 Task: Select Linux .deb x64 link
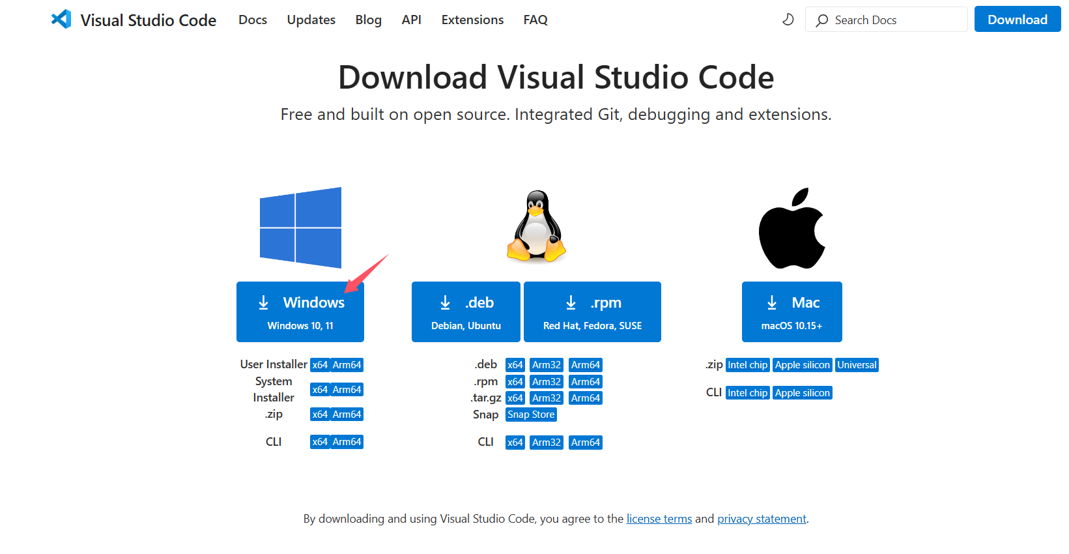point(515,365)
